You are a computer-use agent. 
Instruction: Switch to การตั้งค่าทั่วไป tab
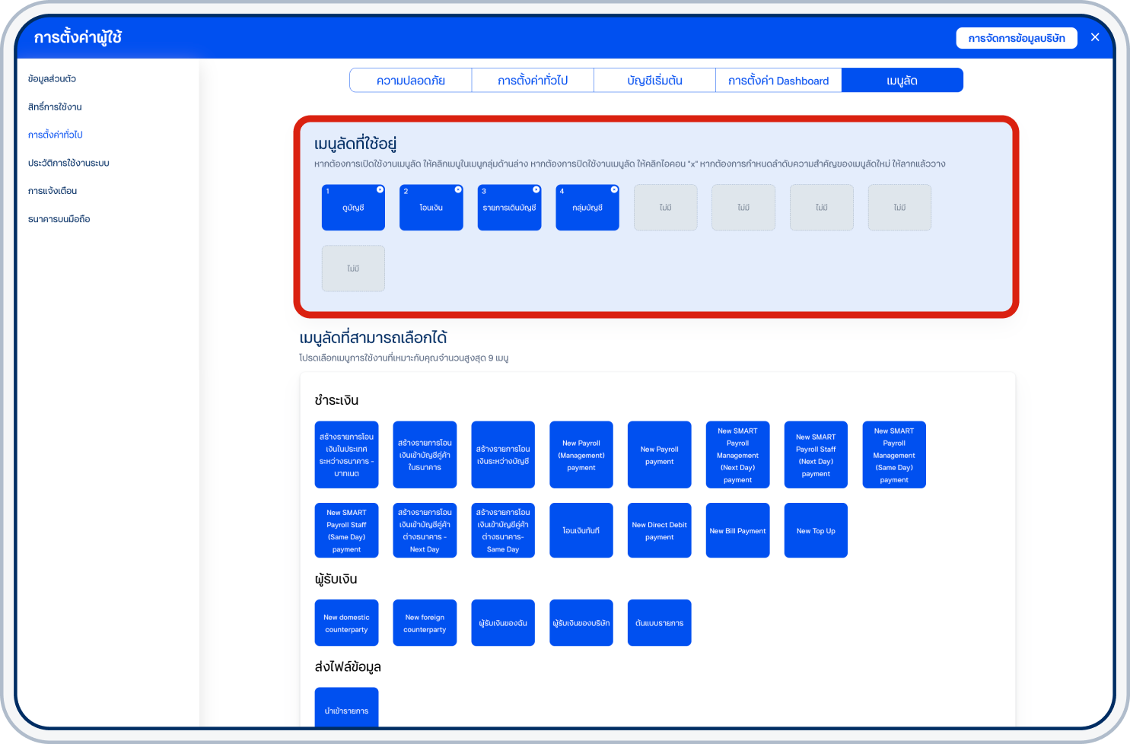[533, 81]
